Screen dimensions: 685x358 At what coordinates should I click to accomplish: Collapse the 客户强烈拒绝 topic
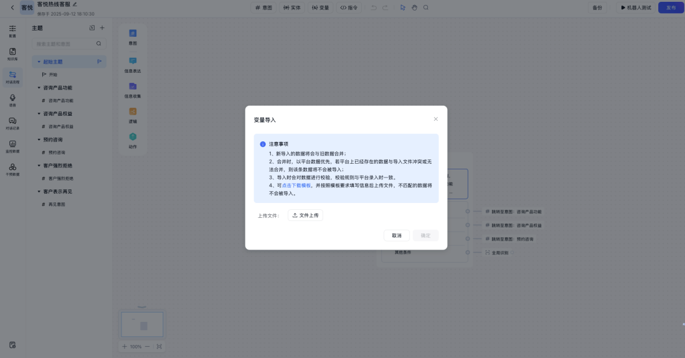tap(39, 166)
